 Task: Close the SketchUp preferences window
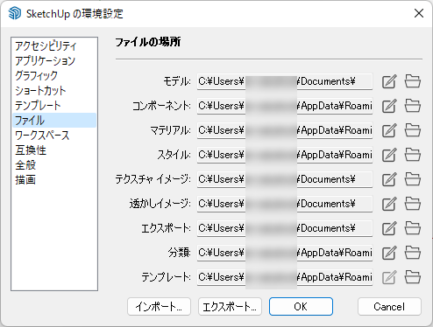coord(419,13)
